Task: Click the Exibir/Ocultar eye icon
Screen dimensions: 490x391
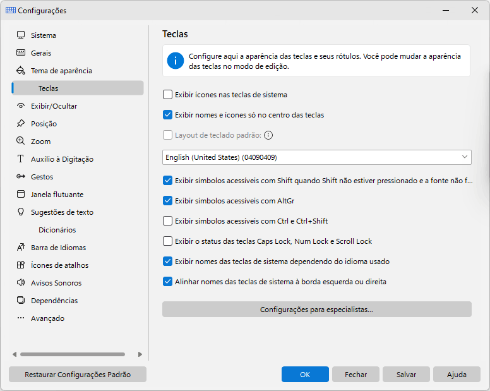Action: point(21,106)
